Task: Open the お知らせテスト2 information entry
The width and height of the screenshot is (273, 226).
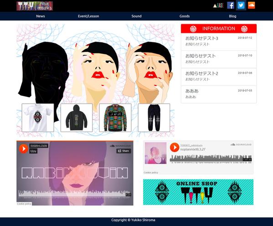Action: pyautogui.click(x=219, y=77)
